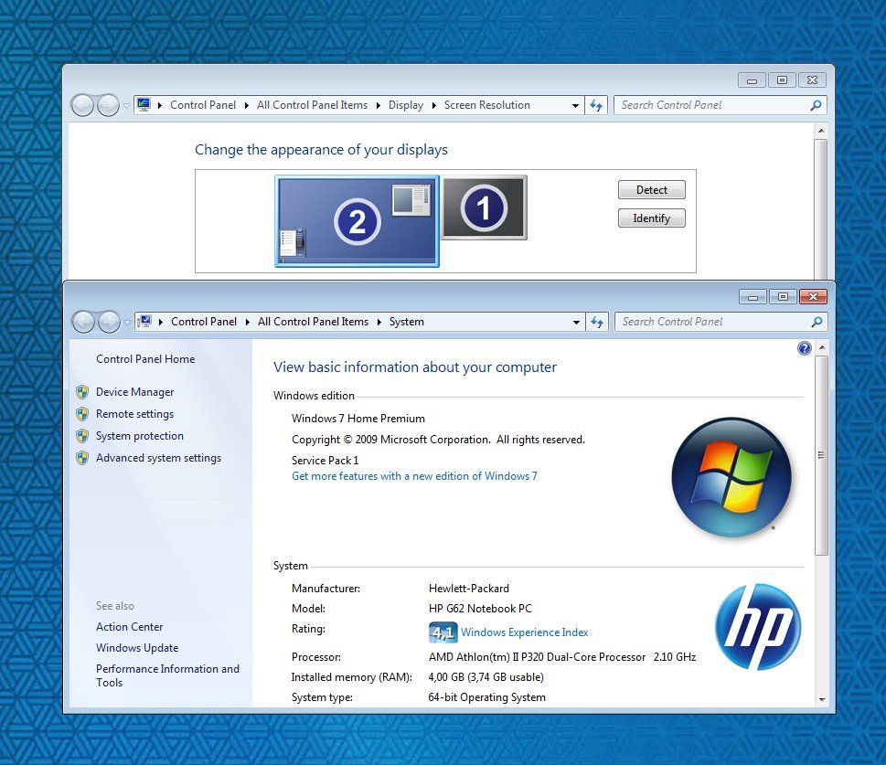Select monitor 1 display thumbnail
This screenshot has width=886, height=765.
click(484, 208)
